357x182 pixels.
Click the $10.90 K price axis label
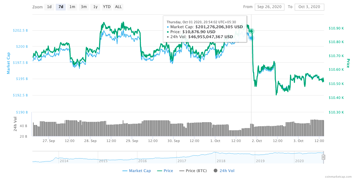point(336,28)
